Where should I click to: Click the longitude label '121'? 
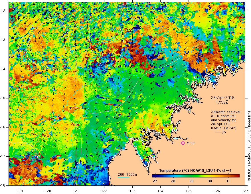tap(76, 191)
